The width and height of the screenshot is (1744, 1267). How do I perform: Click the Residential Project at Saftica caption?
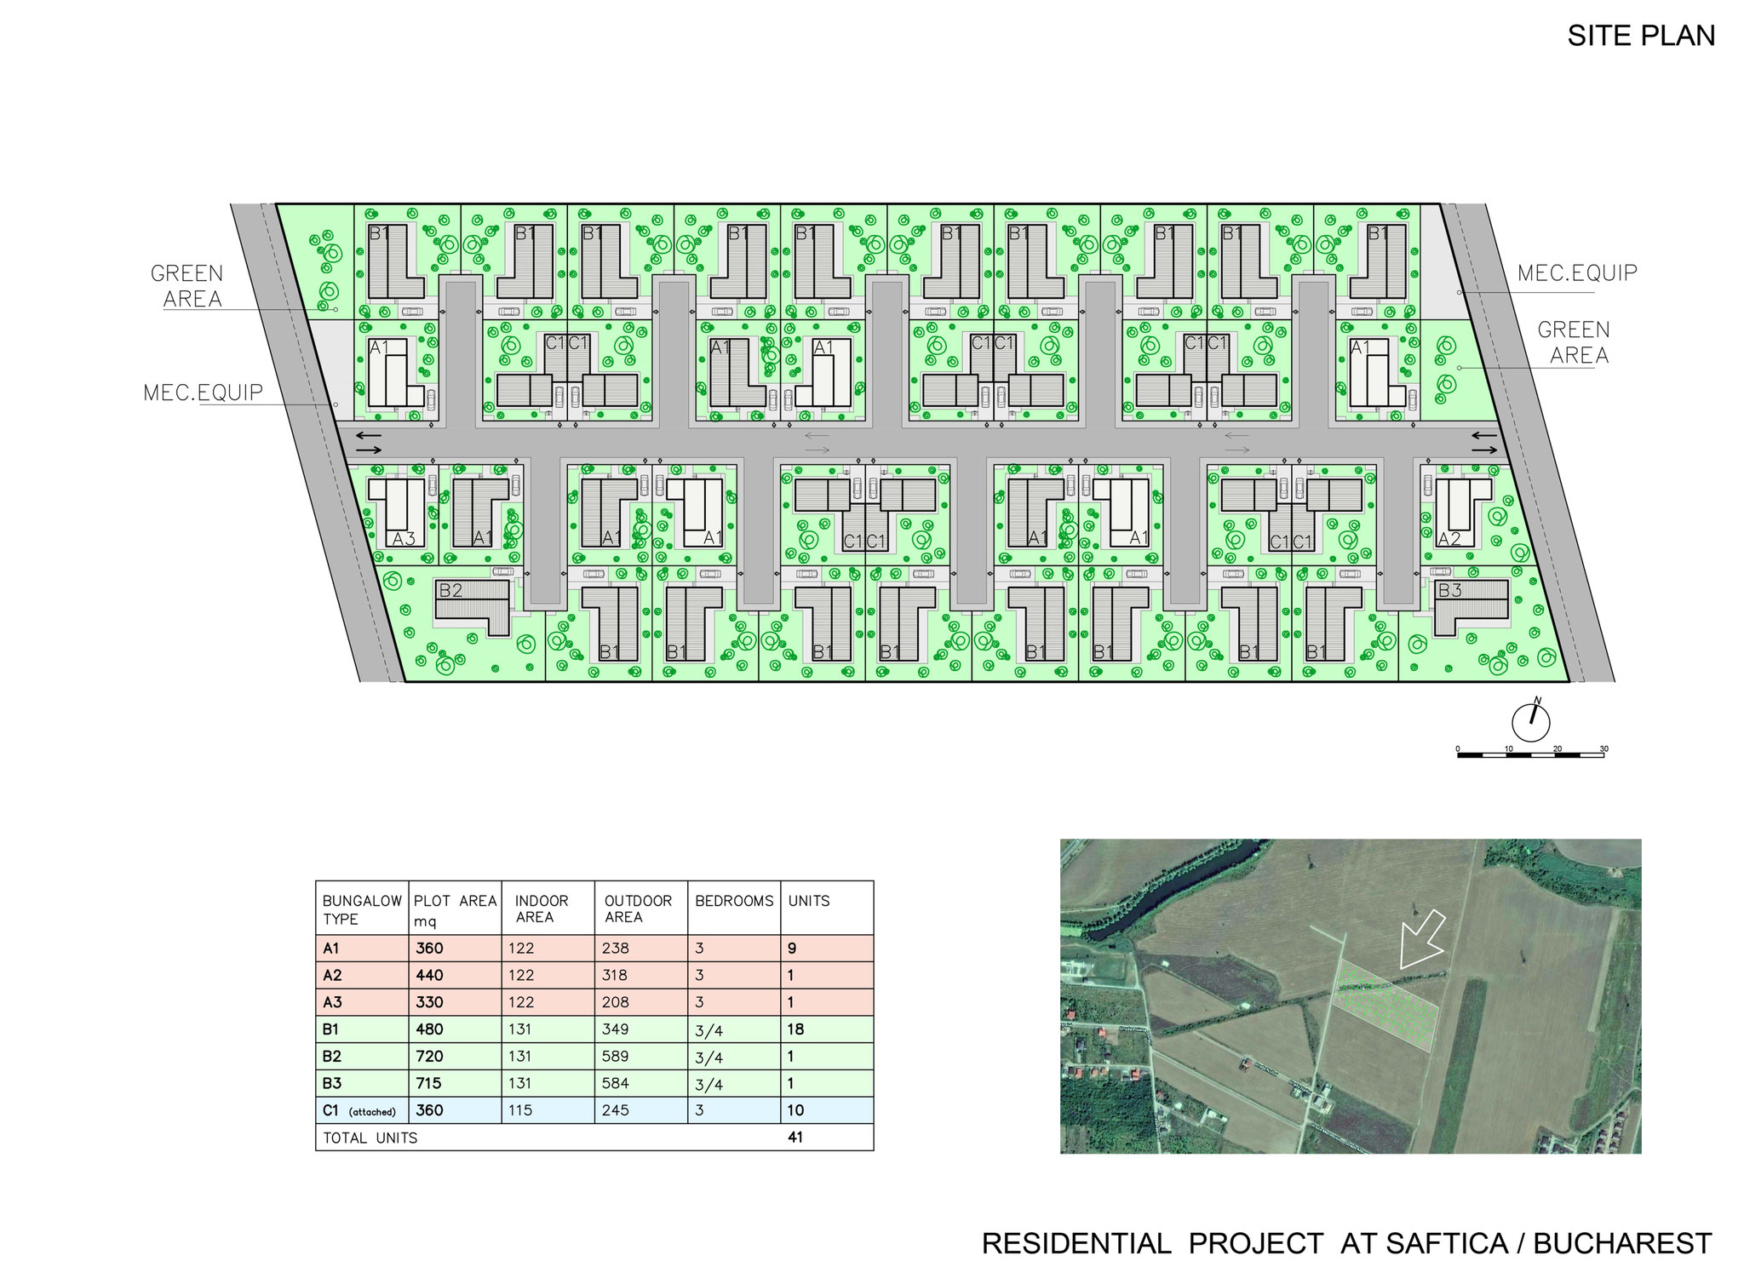pos(1346,1243)
